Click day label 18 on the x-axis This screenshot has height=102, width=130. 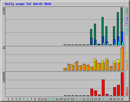pos(72,99)
